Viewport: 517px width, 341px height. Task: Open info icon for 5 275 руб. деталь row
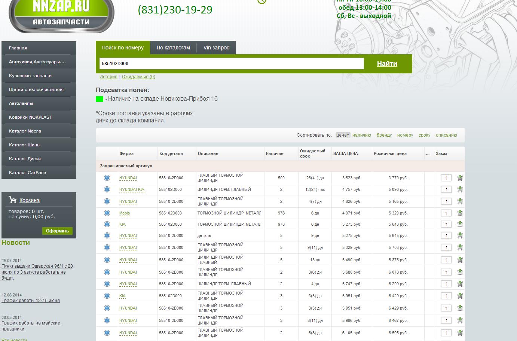coord(107,235)
